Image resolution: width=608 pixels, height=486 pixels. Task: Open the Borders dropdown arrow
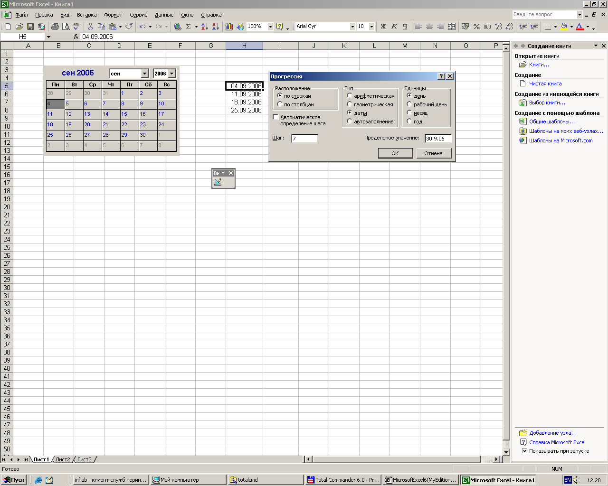pyautogui.click(x=555, y=27)
